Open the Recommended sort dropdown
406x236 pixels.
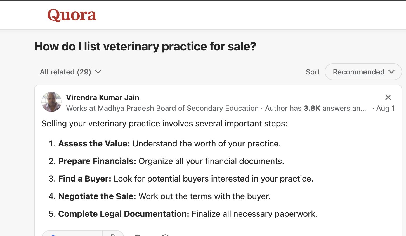(x=363, y=72)
